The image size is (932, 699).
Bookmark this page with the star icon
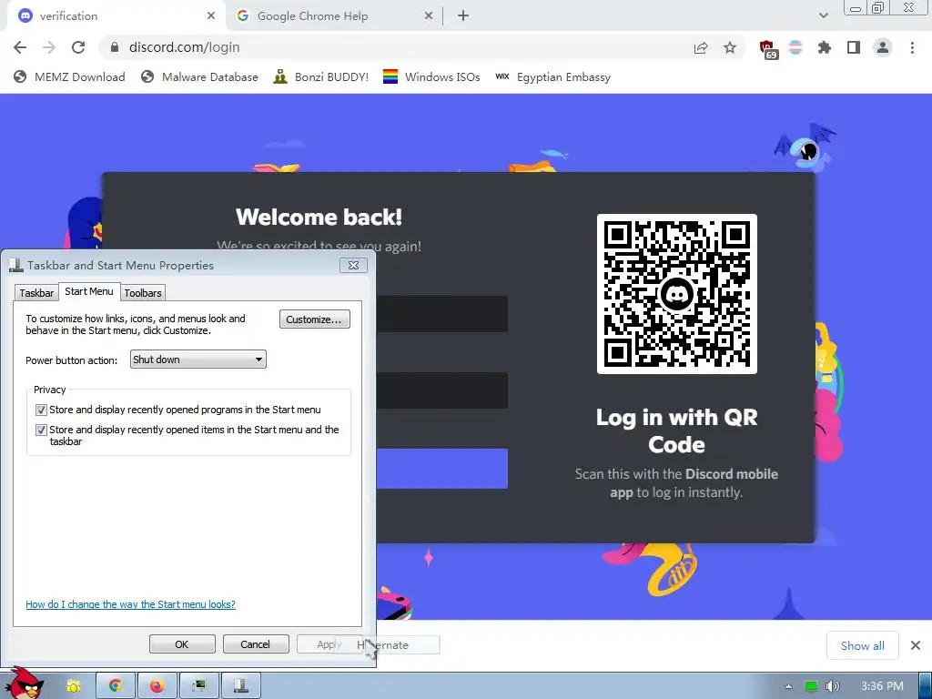coord(730,47)
